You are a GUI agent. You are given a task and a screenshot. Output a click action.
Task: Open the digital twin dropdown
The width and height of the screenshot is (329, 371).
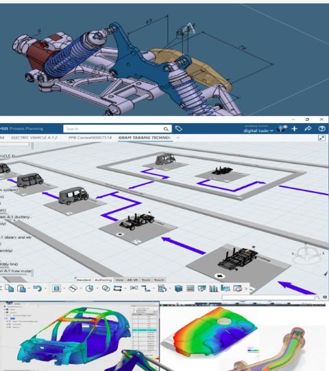point(258,131)
